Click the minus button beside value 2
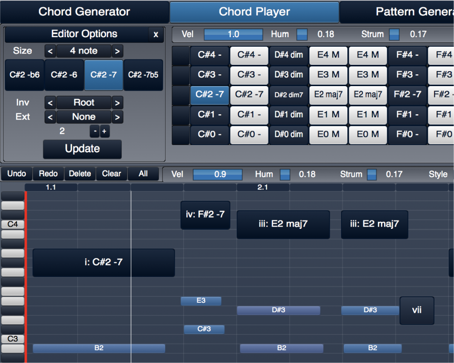 click(x=95, y=131)
